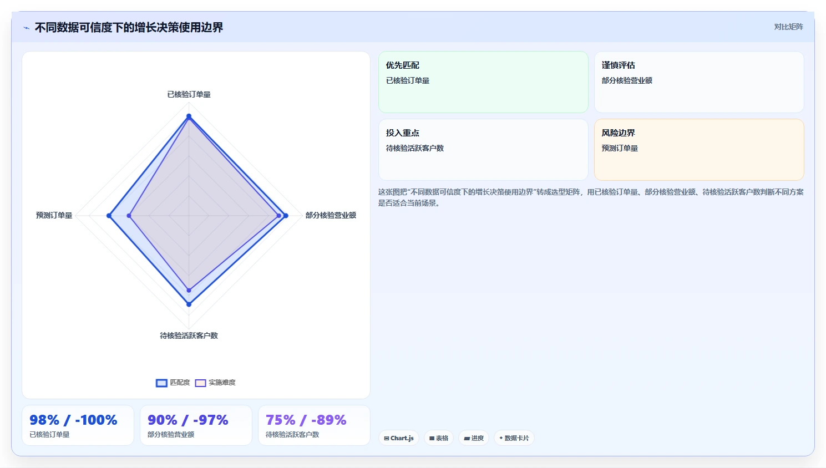Click the 进度 tag
The image size is (826, 468).
point(474,438)
